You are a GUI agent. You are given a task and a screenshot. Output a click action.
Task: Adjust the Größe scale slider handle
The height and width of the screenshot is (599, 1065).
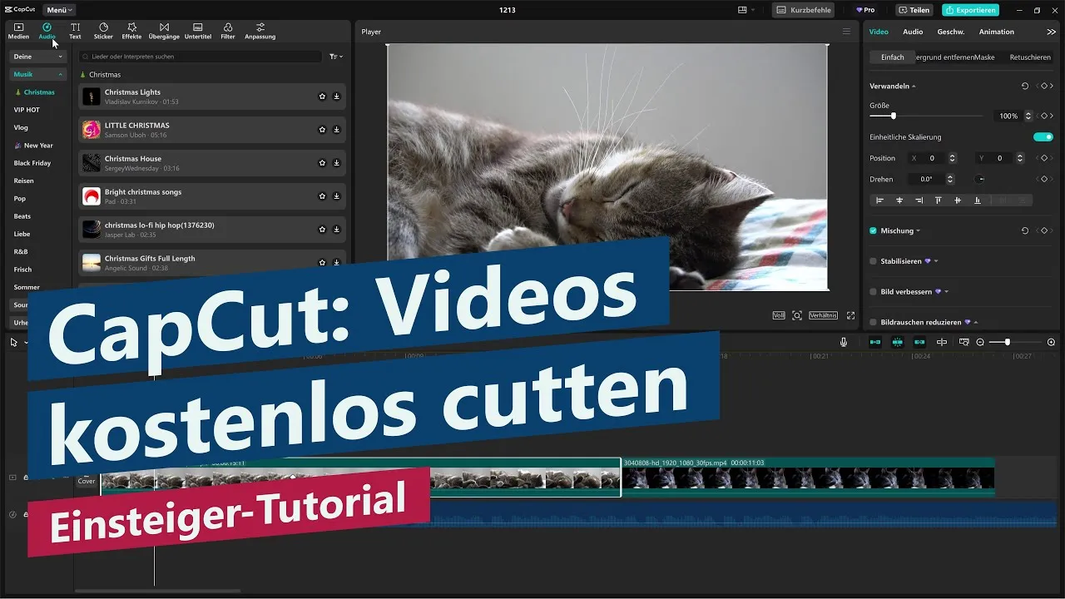coord(894,116)
